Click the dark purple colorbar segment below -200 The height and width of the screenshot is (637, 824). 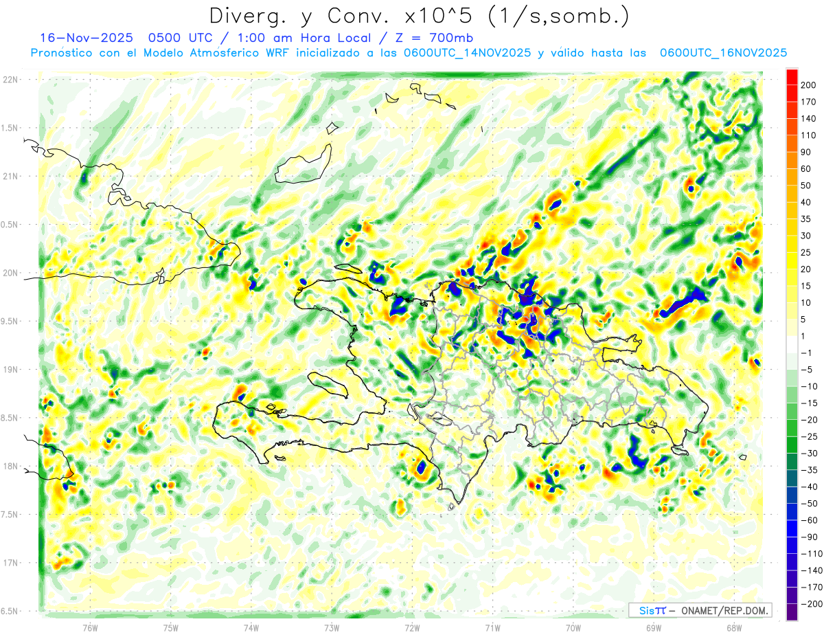pos(792,612)
